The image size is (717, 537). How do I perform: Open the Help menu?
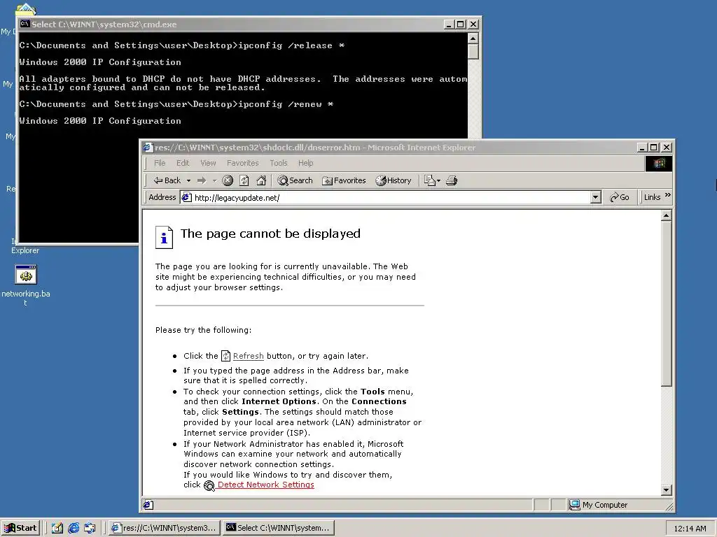[x=306, y=163]
